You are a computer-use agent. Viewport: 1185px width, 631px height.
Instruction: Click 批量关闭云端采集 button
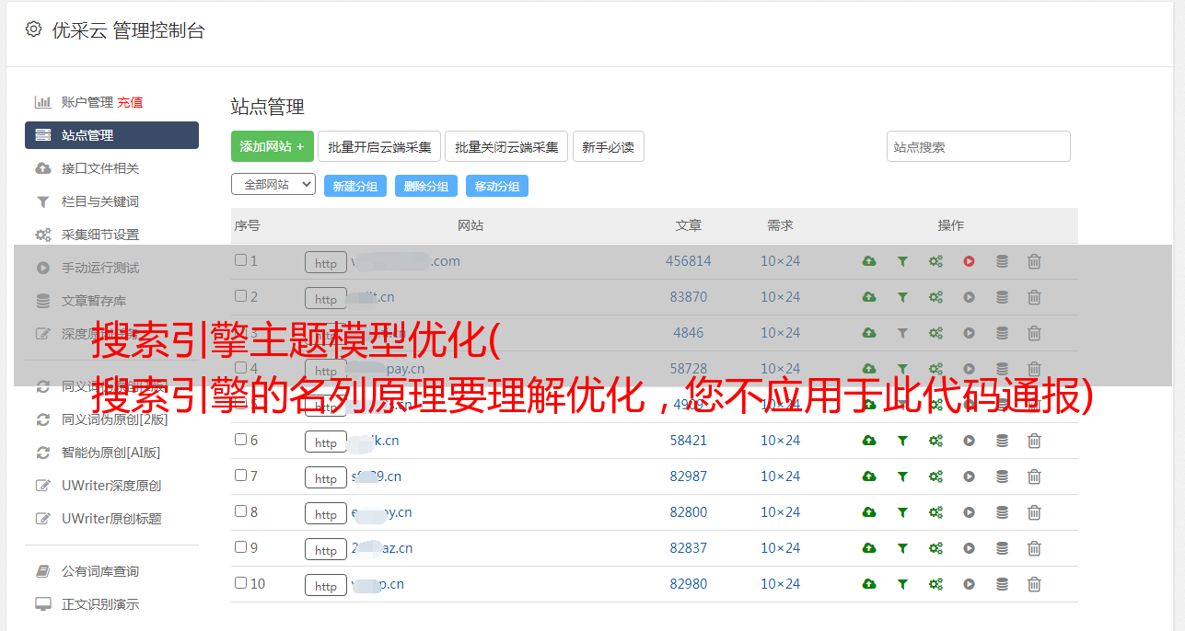pos(506,146)
